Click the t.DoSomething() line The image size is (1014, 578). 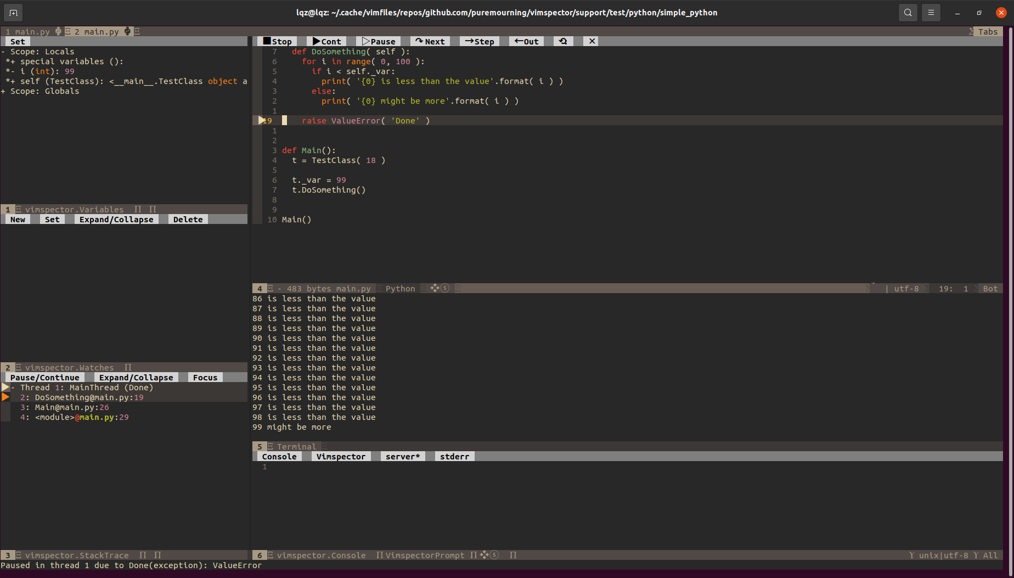(329, 190)
